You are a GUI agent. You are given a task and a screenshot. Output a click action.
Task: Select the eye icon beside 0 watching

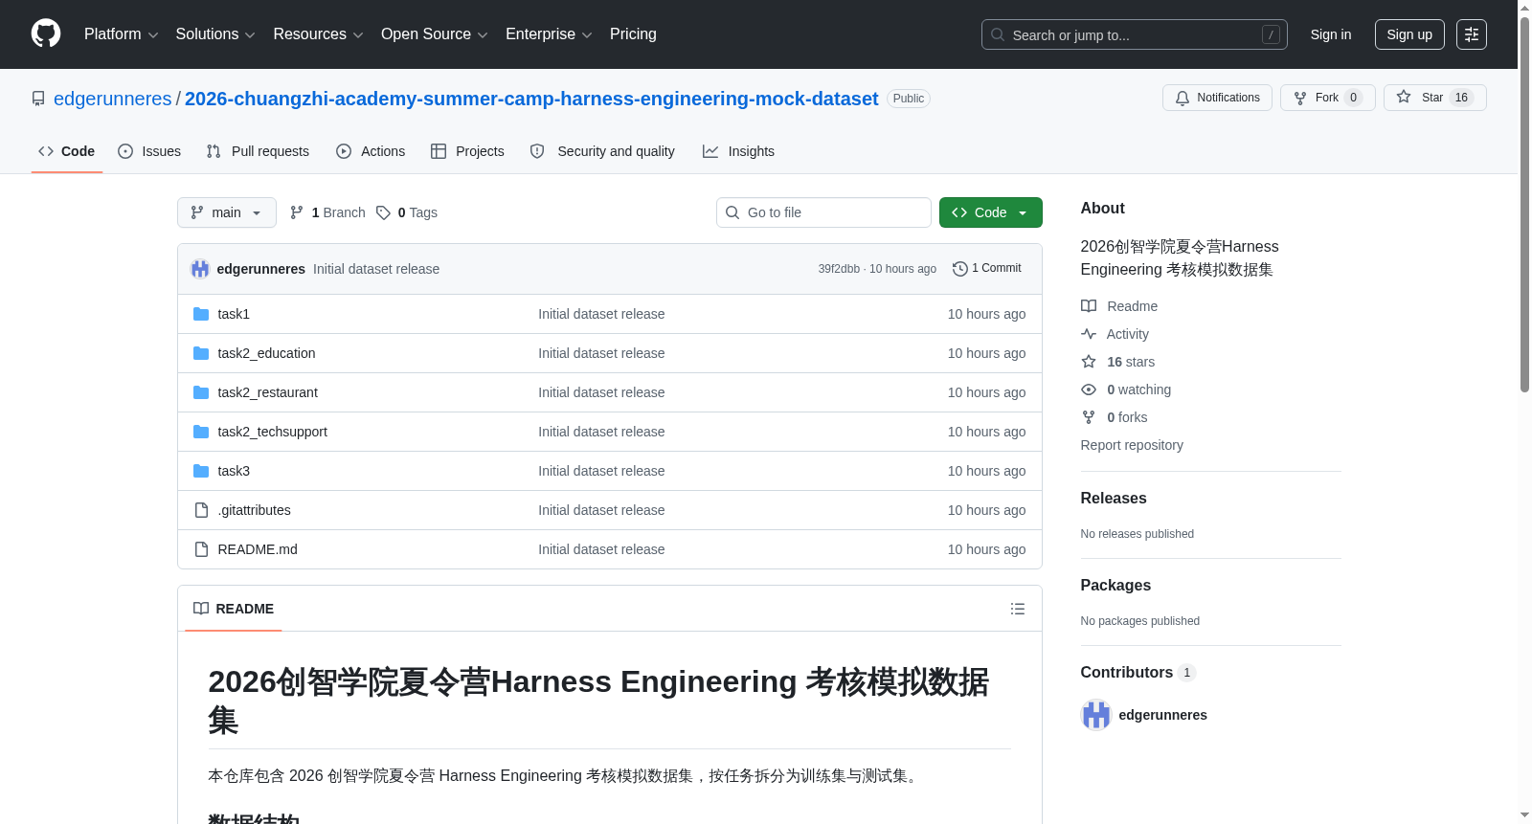(1089, 390)
